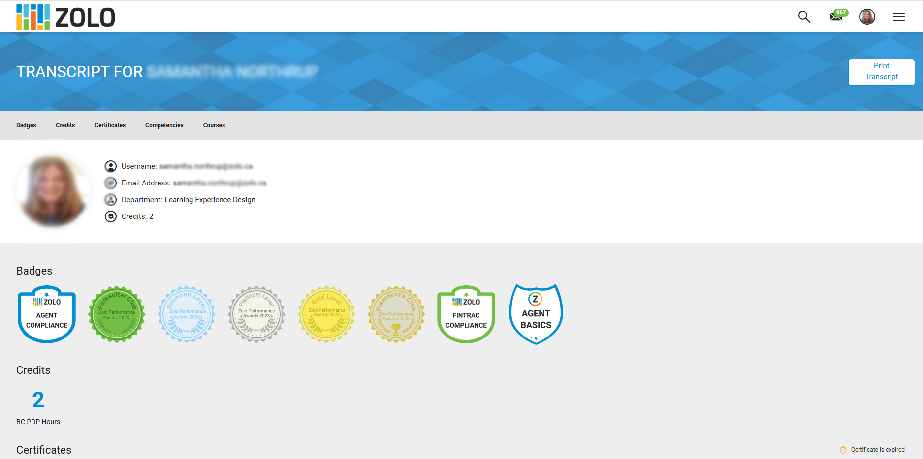Go to the Certificates tab
Screen dimensions: 923x459
(110, 125)
